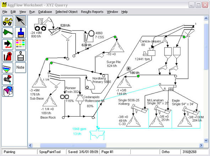This screenshot has height=156, width=210.
Task: Select the black arrow flow-connection tool
Action: click(x=7, y=44)
